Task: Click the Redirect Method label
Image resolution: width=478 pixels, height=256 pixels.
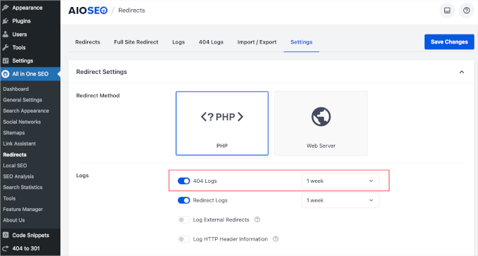Action: (98, 96)
